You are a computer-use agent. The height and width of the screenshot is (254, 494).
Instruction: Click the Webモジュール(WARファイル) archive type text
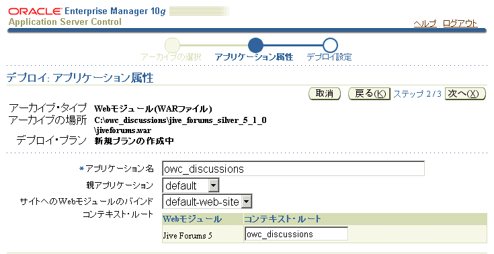[x=153, y=109]
